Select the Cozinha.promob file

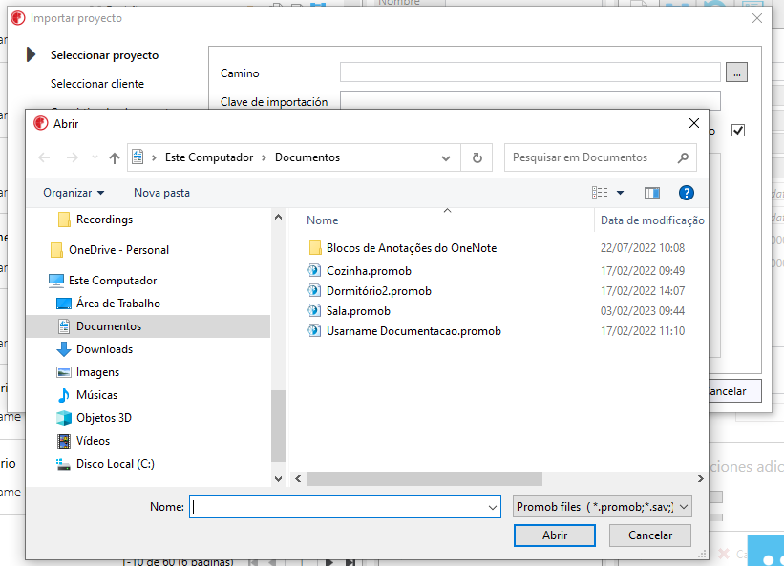tap(369, 271)
